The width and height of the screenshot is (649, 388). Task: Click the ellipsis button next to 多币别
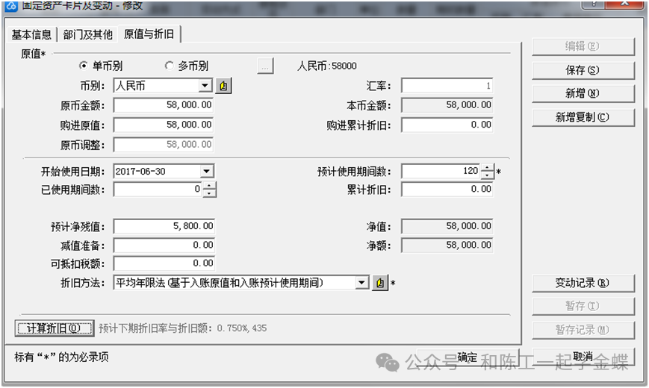tap(265, 66)
